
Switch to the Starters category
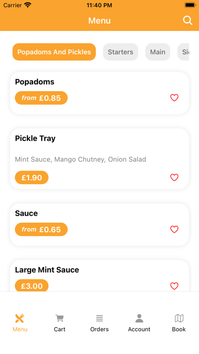pos(121,52)
